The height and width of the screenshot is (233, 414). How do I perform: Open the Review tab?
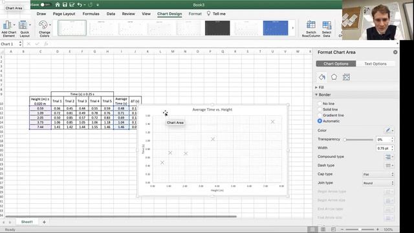(128, 14)
